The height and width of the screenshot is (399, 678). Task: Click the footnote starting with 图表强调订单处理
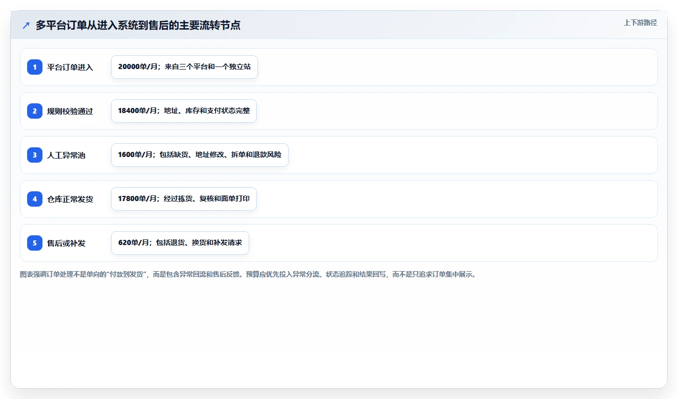(x=249, y=275)
